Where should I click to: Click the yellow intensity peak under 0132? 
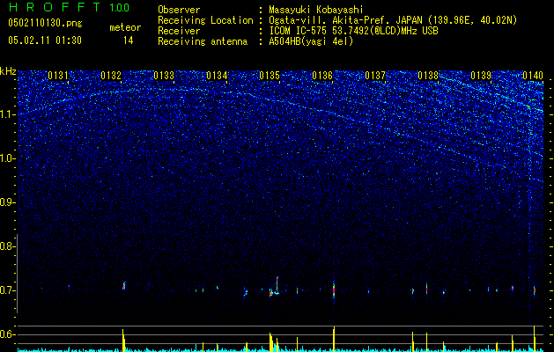(123, 341)
